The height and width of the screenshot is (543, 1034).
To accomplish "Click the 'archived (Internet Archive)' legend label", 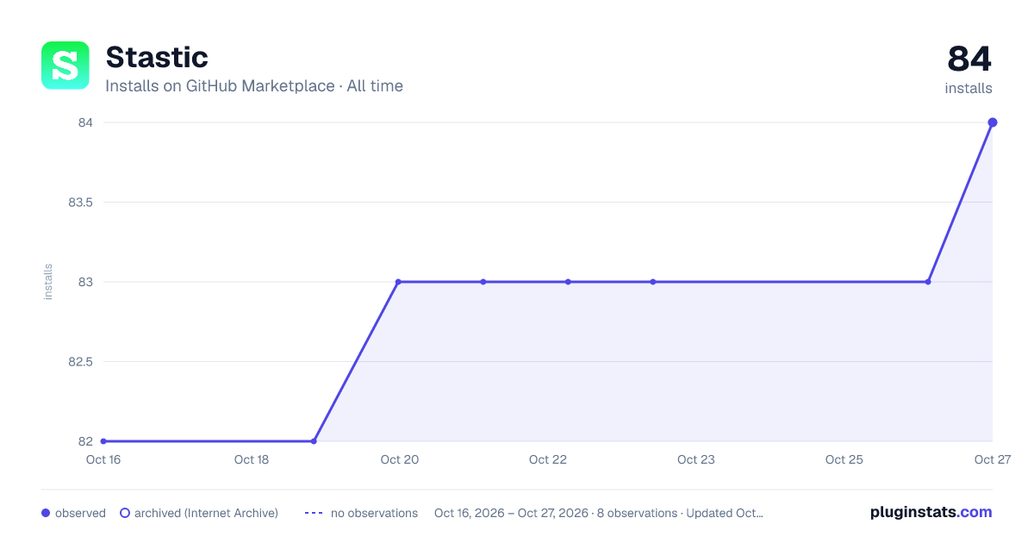I will click(x=206, y=513).
